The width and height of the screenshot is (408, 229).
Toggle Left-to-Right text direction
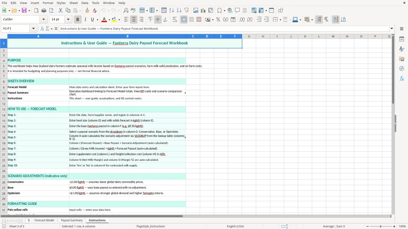click(x=319, y=20)
